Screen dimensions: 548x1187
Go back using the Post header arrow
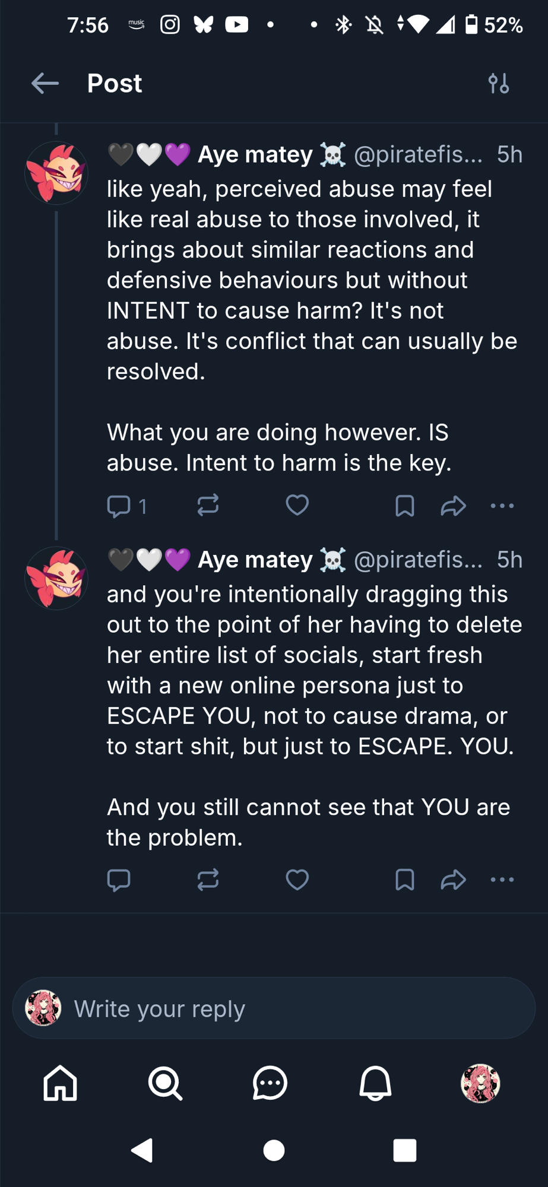(x=45, y=84)
